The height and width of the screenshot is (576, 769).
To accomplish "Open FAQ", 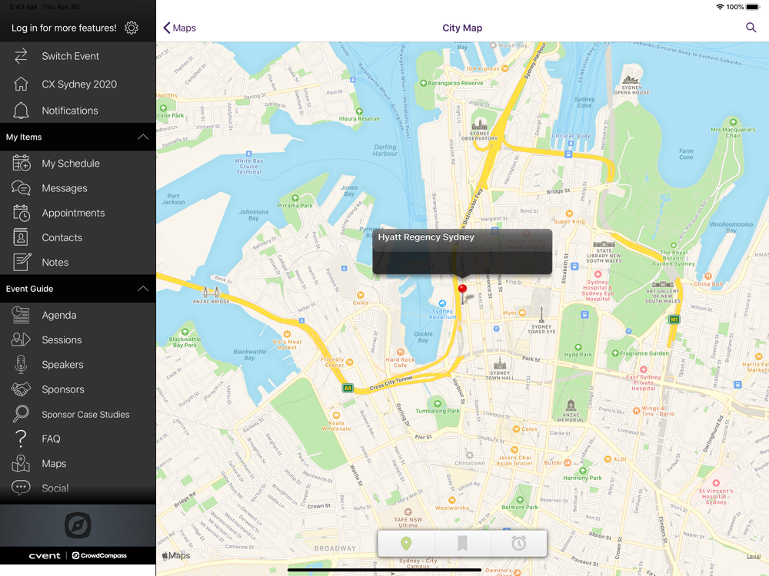I will [78, 439].
